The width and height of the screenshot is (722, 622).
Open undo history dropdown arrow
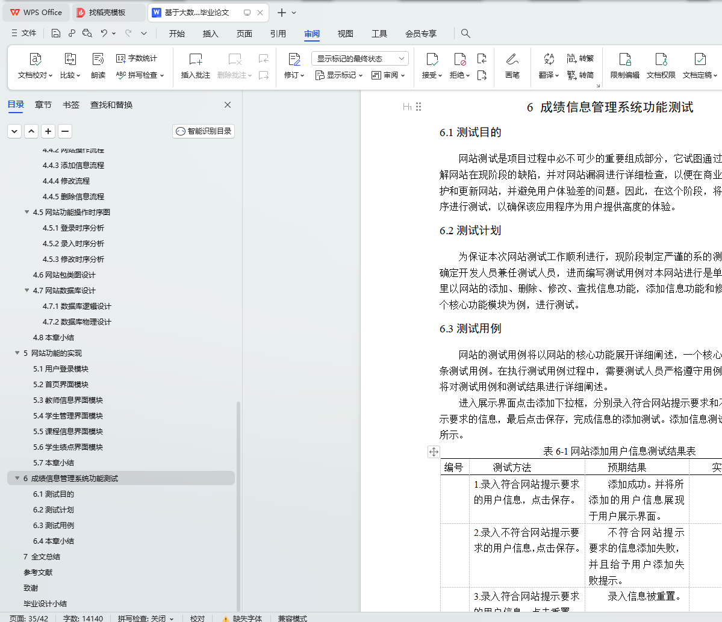tap(114, 33)
